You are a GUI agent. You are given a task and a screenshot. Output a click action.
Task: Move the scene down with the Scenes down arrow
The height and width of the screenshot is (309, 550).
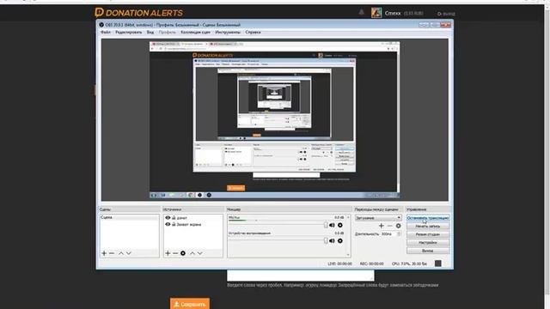click(x=129, y=253)
